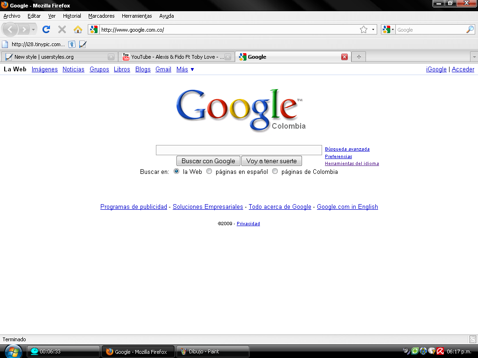Screen dimensions: 478x358
Task: Click the green tray icon
Action: (x=415, y=351)
